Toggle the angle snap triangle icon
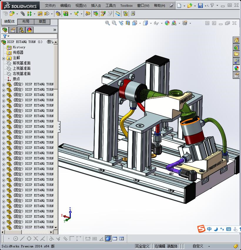 (101, 239)
